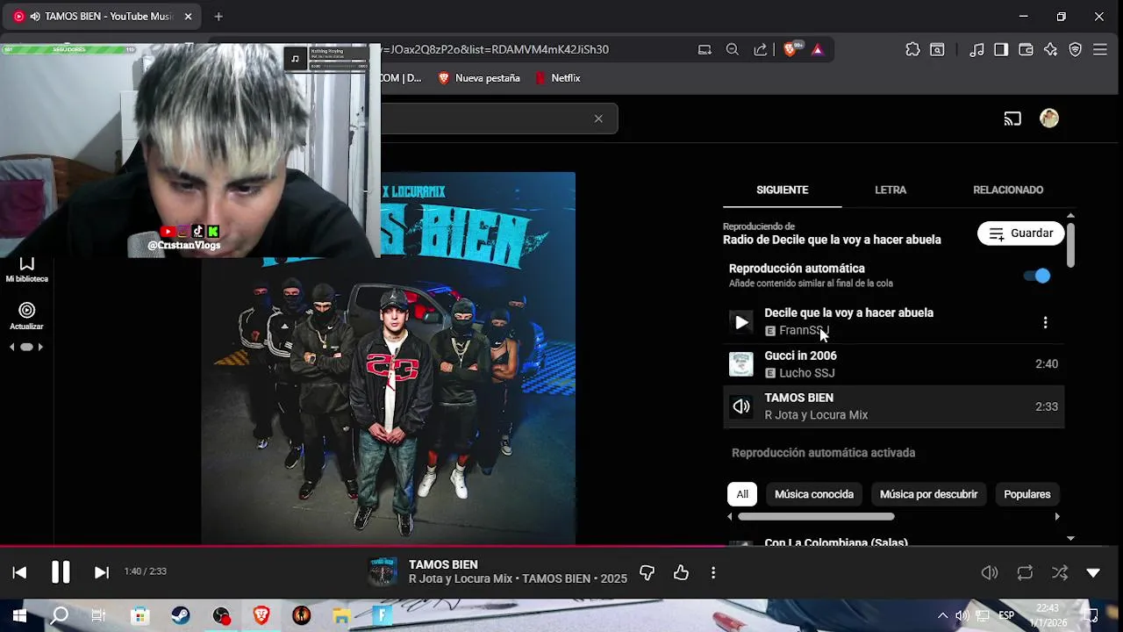Open Brave Rewards triangle icon
The image size is (1123, 632).
pos(818,50)
